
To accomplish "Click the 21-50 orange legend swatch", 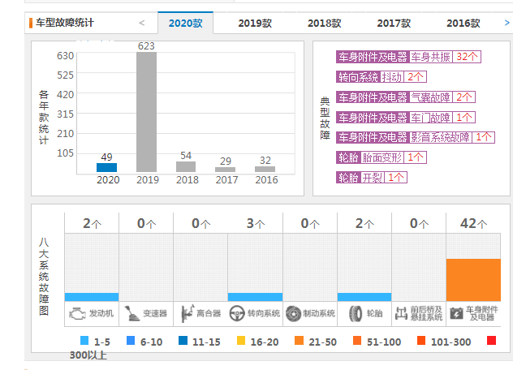I will pyautogui.click(x=299, y=341).
